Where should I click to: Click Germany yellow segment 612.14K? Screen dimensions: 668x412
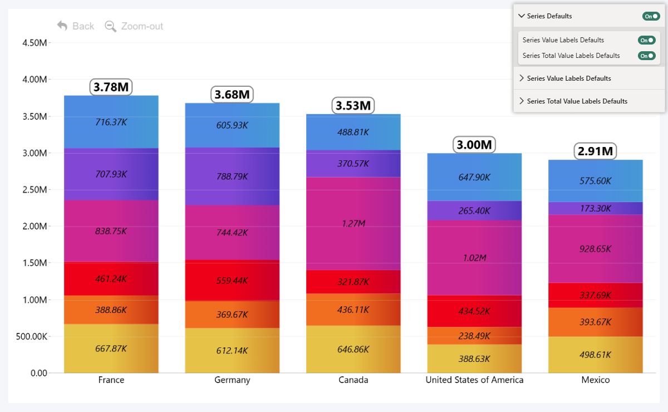pyautogui.click(x=232, y=351)
